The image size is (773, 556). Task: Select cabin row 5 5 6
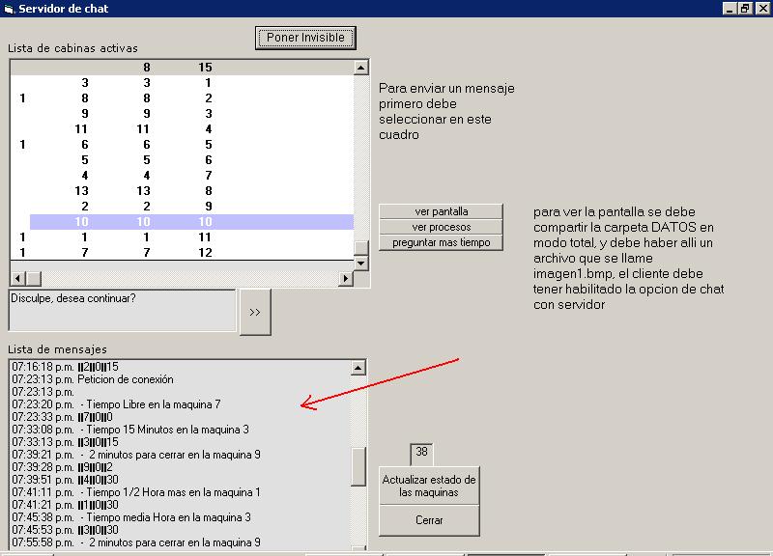pyautogui.click(x=182, y=160)
